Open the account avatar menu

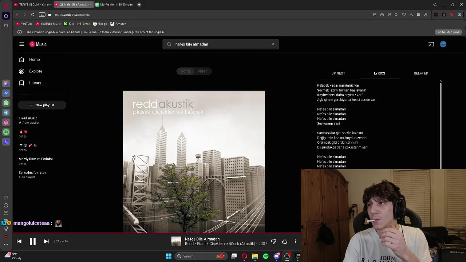443,44
